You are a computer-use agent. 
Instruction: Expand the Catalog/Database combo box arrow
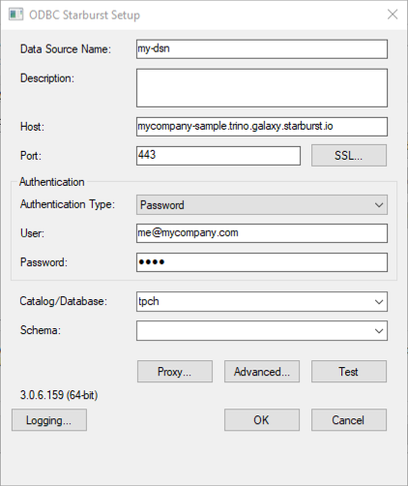[x=379, y=302]
